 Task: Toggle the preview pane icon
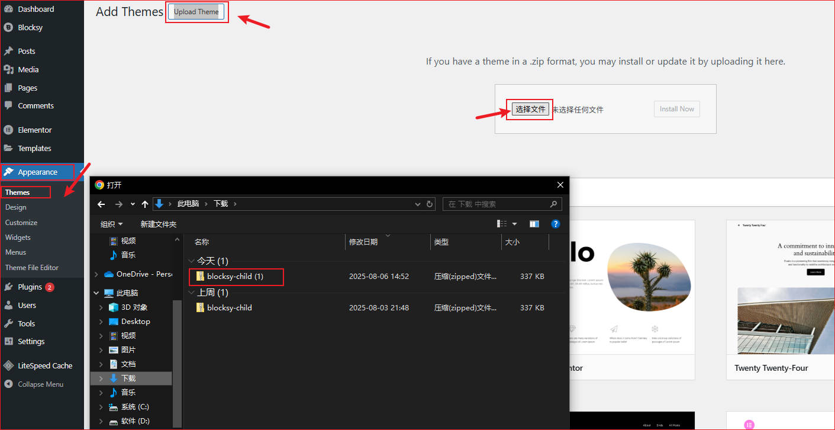point(534,224)
